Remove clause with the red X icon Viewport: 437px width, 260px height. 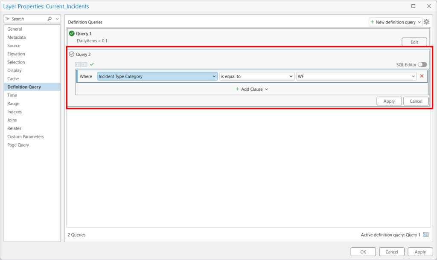(x=422, y=76)
